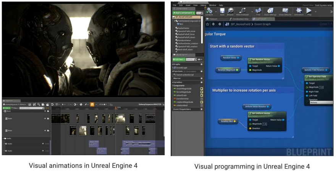Open the Edit menu
336x172 pixels.
coord(181,5)
